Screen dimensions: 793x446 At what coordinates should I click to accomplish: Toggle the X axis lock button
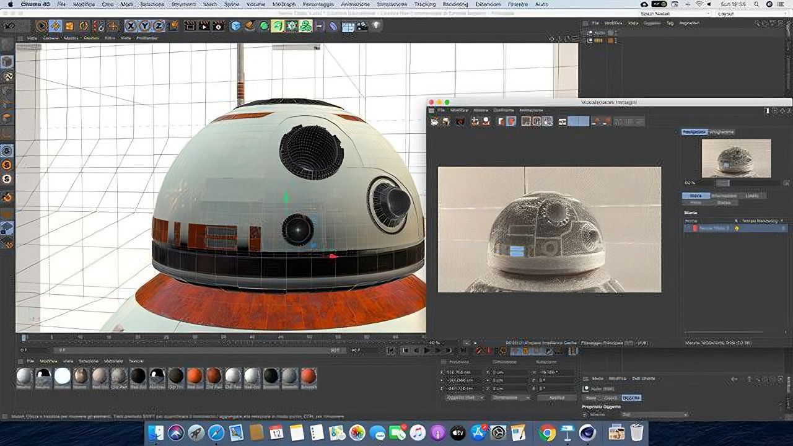[x=131, y=26]
